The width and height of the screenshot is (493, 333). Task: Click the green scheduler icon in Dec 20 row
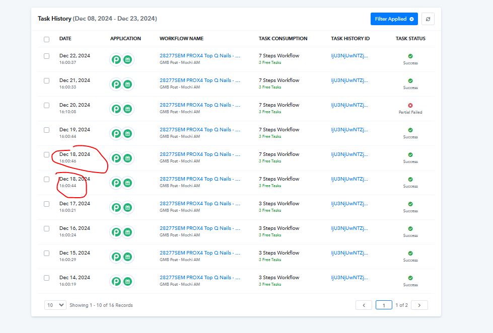click(127, 109)
